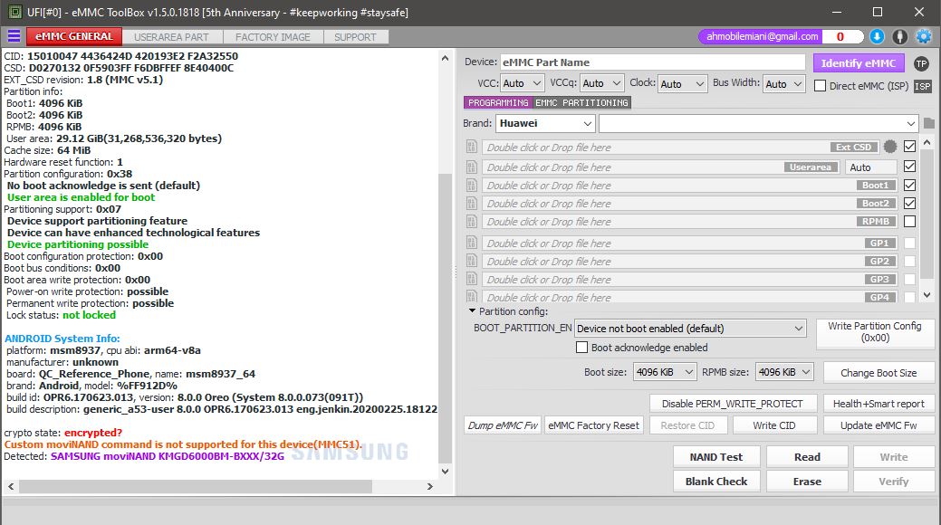Click the Dump eMMC Fw button
Viewport: 941px width, 525px height.
[503, 425]
